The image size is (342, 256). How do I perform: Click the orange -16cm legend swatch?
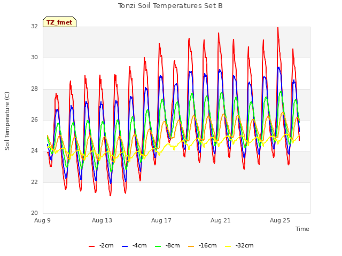(x=191, y=246)
